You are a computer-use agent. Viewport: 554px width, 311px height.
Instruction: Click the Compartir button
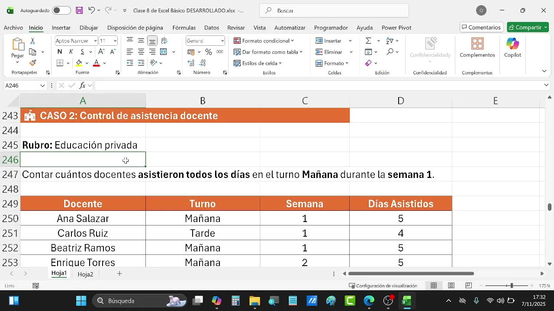coord(528,27)
